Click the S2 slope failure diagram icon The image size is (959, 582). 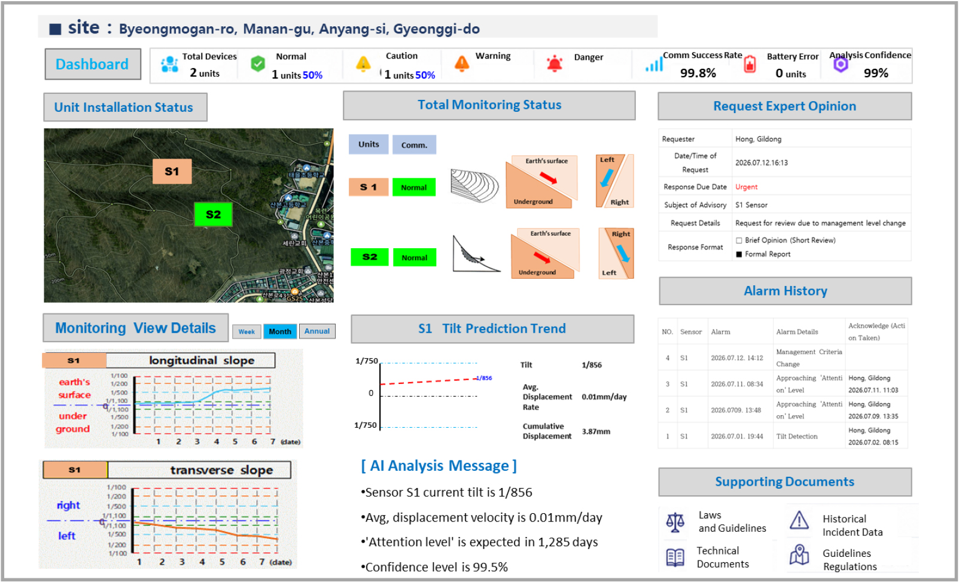476,254
